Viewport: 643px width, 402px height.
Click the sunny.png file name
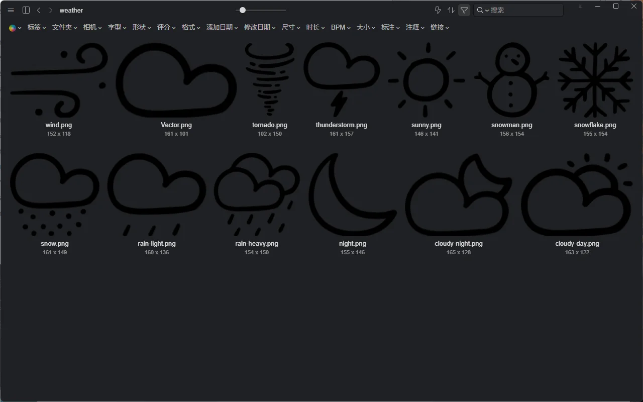coord(426,125)
